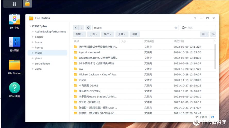Select the video shared folder
The image size is (229, 128).
38,69
